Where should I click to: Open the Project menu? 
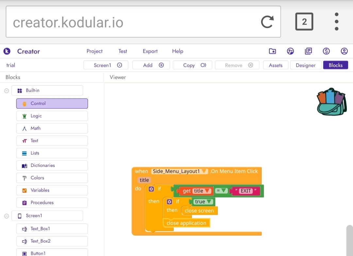tap(94, 51)
